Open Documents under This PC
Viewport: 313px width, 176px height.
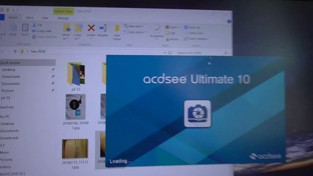click(9, 131)
